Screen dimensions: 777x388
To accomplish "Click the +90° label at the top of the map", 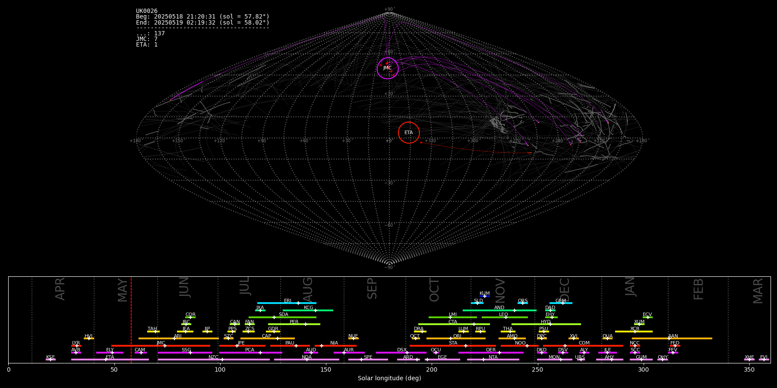I will tap(389, 9).
